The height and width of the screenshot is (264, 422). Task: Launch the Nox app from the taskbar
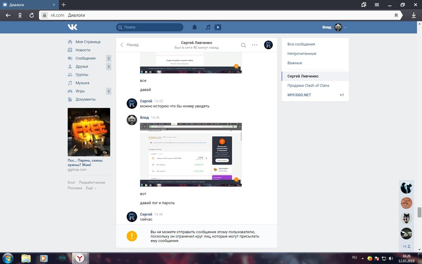(x=62, y=258)
